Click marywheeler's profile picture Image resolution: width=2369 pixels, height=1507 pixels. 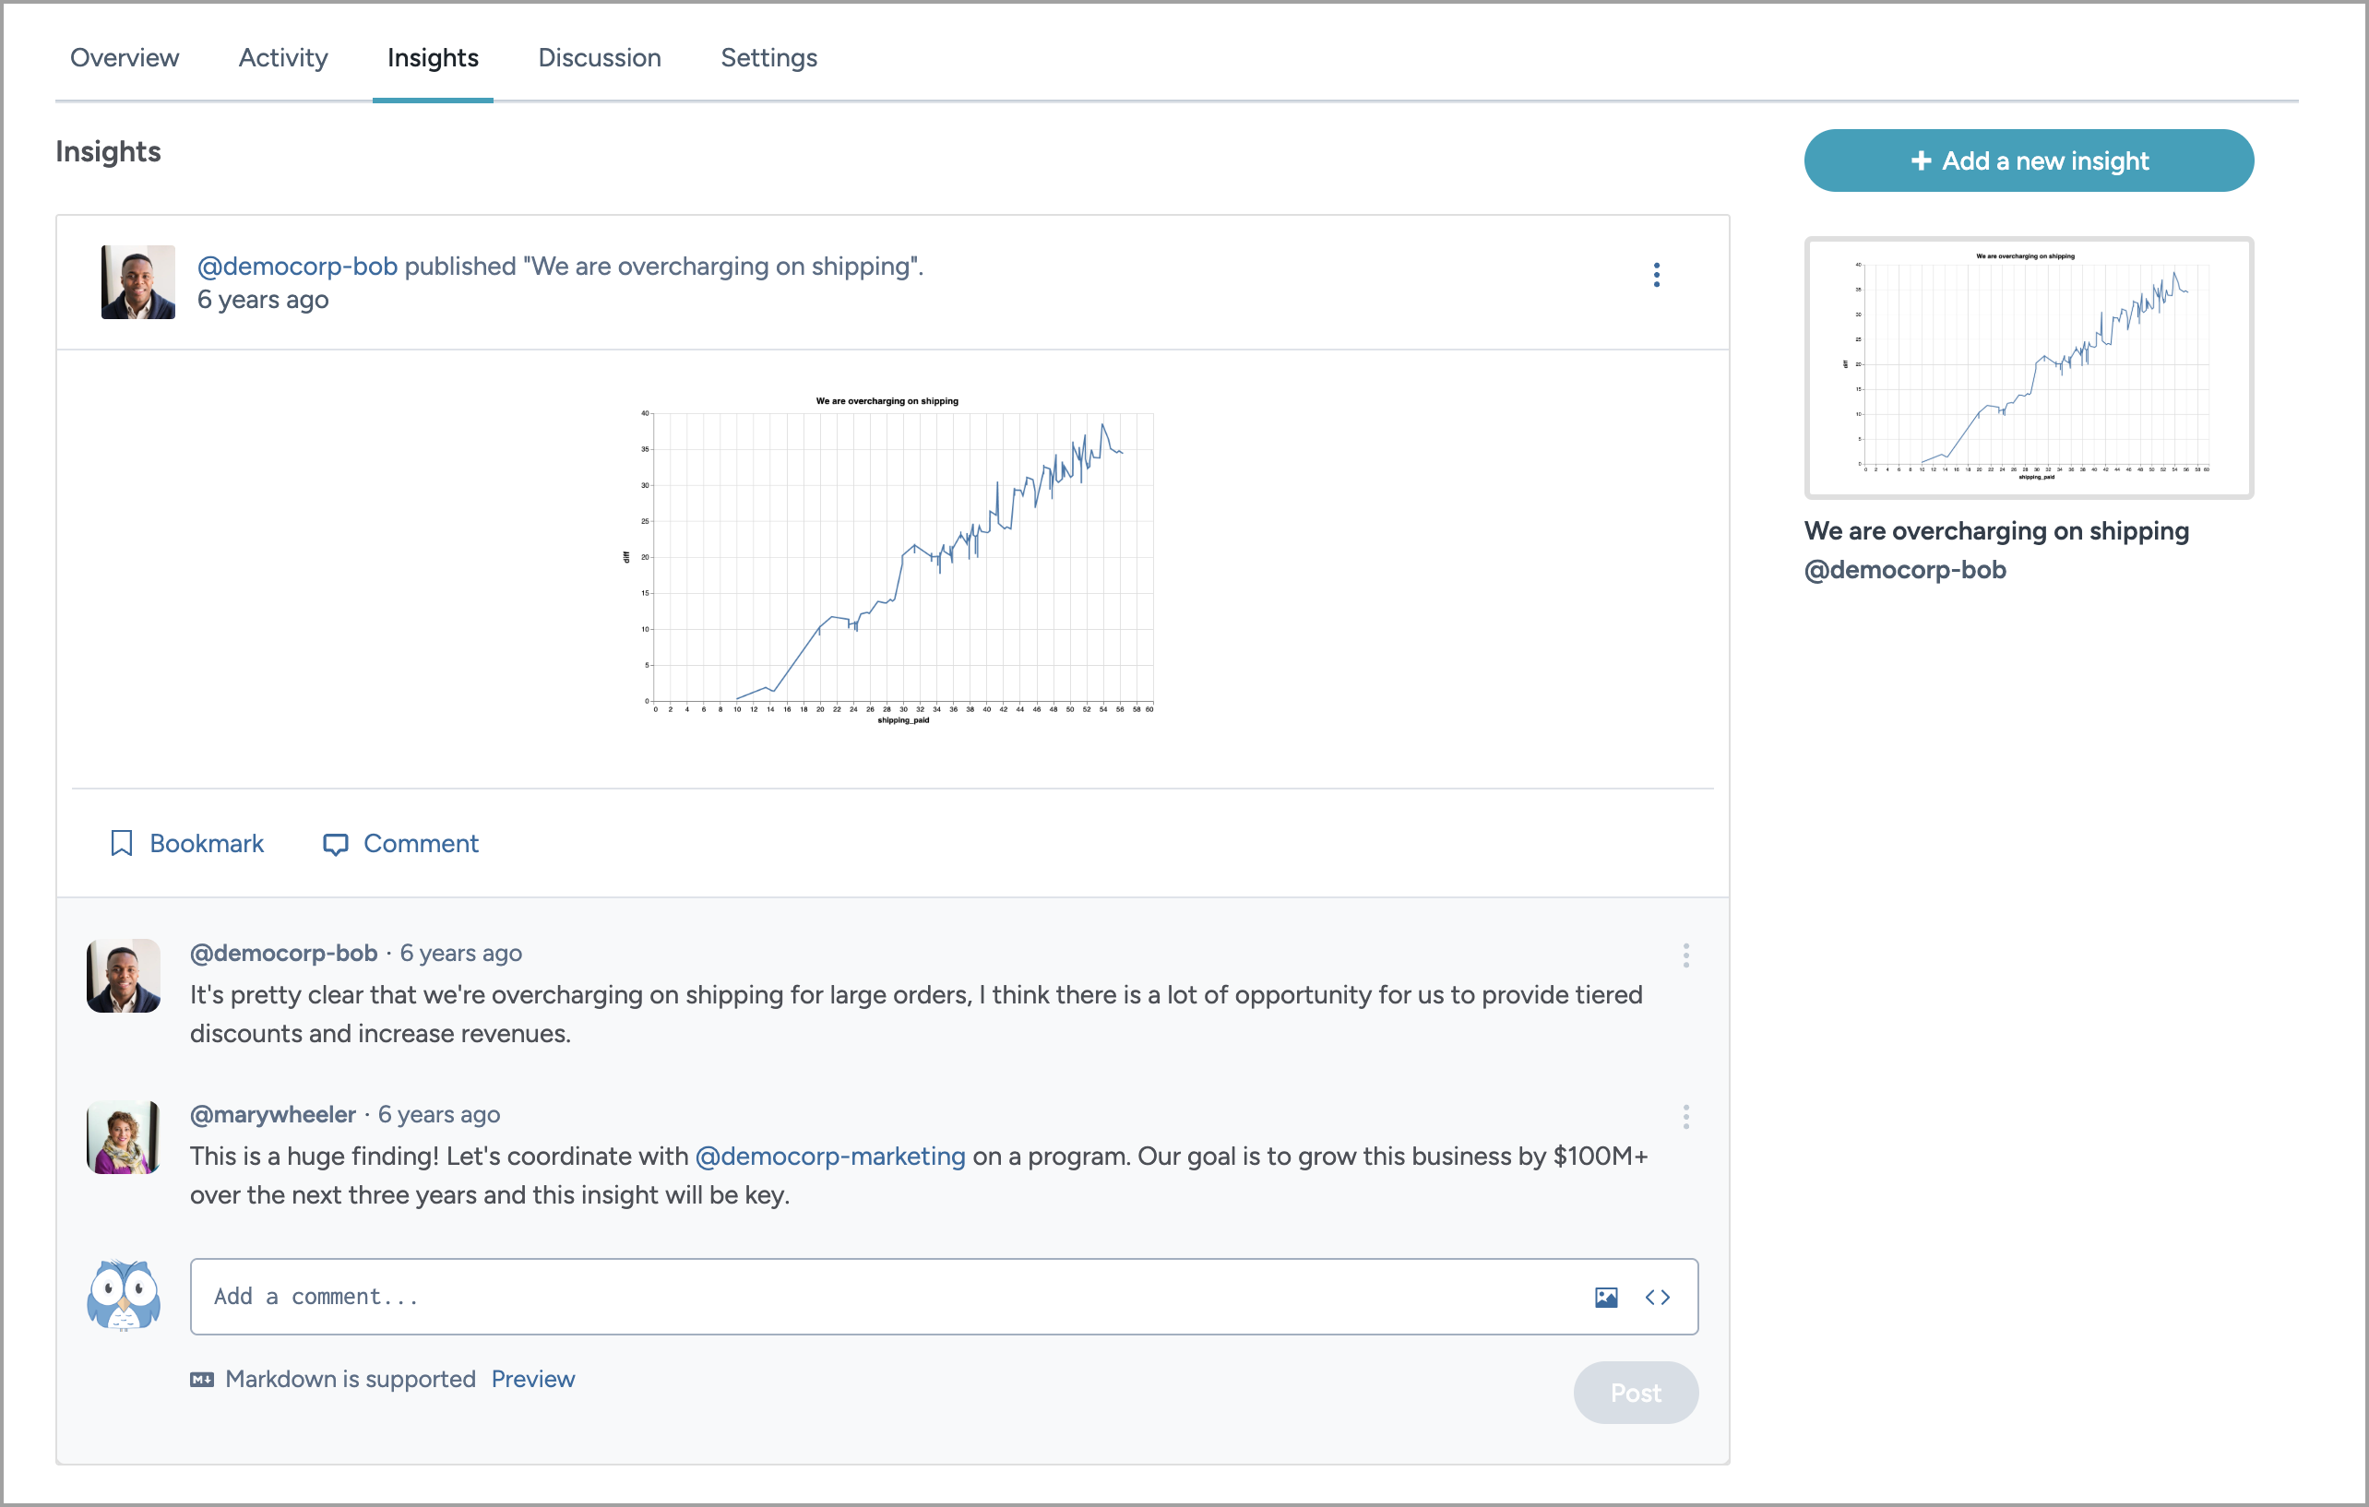tap(123, 1137)
